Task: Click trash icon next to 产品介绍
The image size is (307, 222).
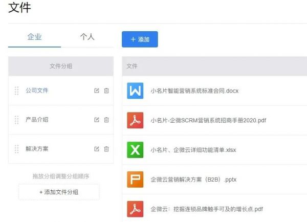Action: point(106,120)
